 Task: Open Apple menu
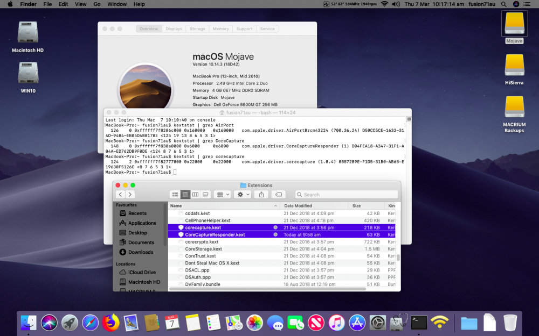click(10, 4)
